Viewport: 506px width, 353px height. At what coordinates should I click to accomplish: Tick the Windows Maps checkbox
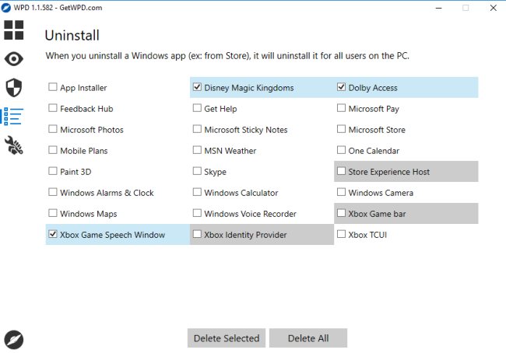click(x=53, y=213)
